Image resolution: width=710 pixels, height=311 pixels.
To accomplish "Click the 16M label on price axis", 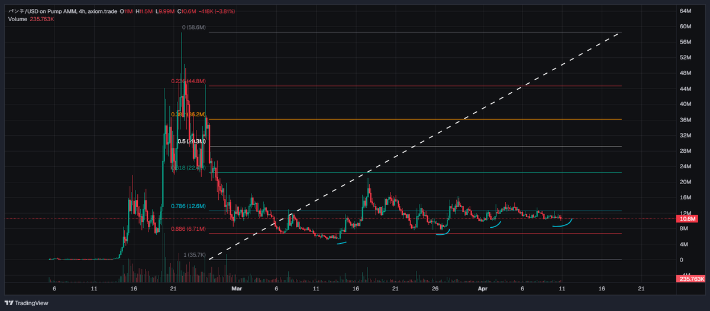I will click(685, 198).
